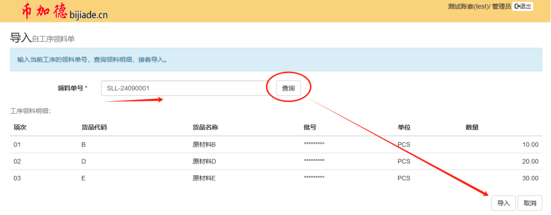Click the bijiade.cn site name text
The width and height of the screenshot is (551, 215).
[x=89, y=15]
